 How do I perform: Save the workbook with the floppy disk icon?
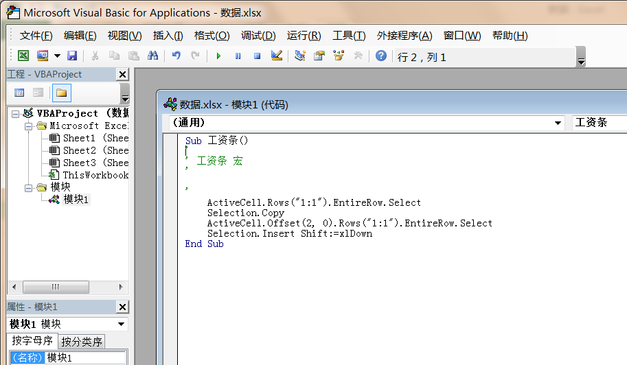(x=72, y=56)
